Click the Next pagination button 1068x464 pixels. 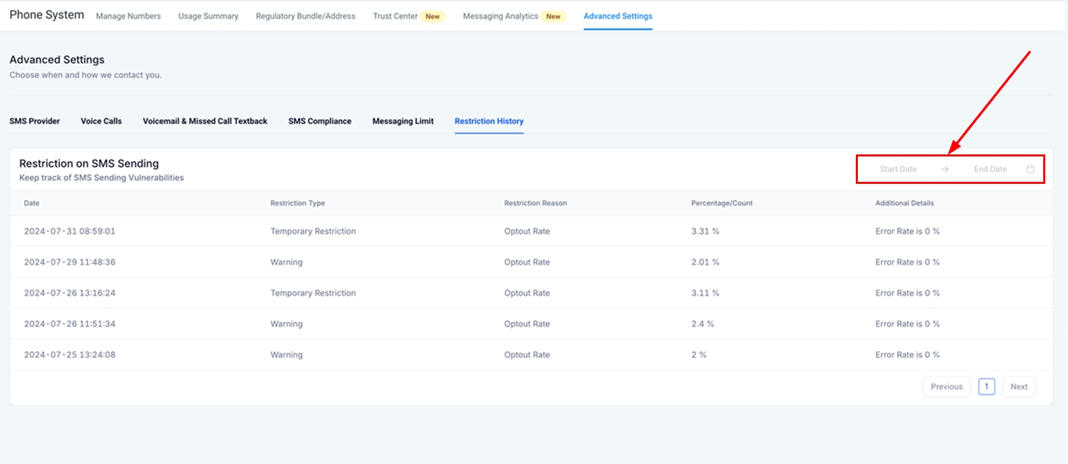[1018, 386]
